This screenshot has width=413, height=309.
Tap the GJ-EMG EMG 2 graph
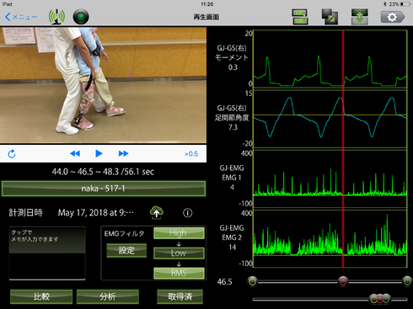click(330, 238)
